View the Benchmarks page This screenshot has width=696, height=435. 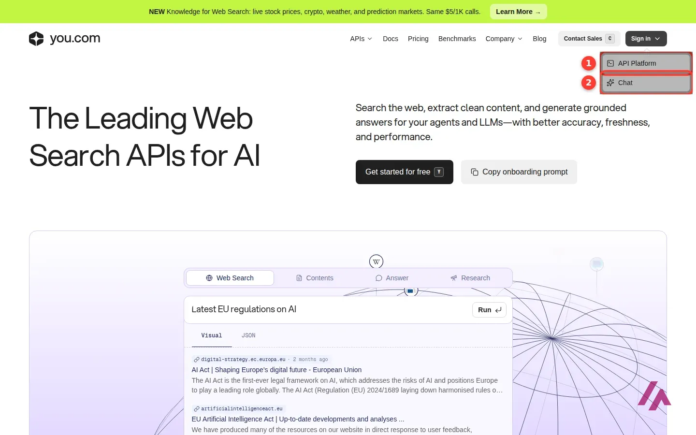pyautogui.click(x=457, y=39)
